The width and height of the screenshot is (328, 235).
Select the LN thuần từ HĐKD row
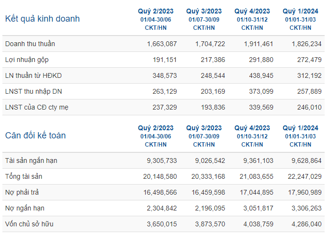click(x=164, y=75)
